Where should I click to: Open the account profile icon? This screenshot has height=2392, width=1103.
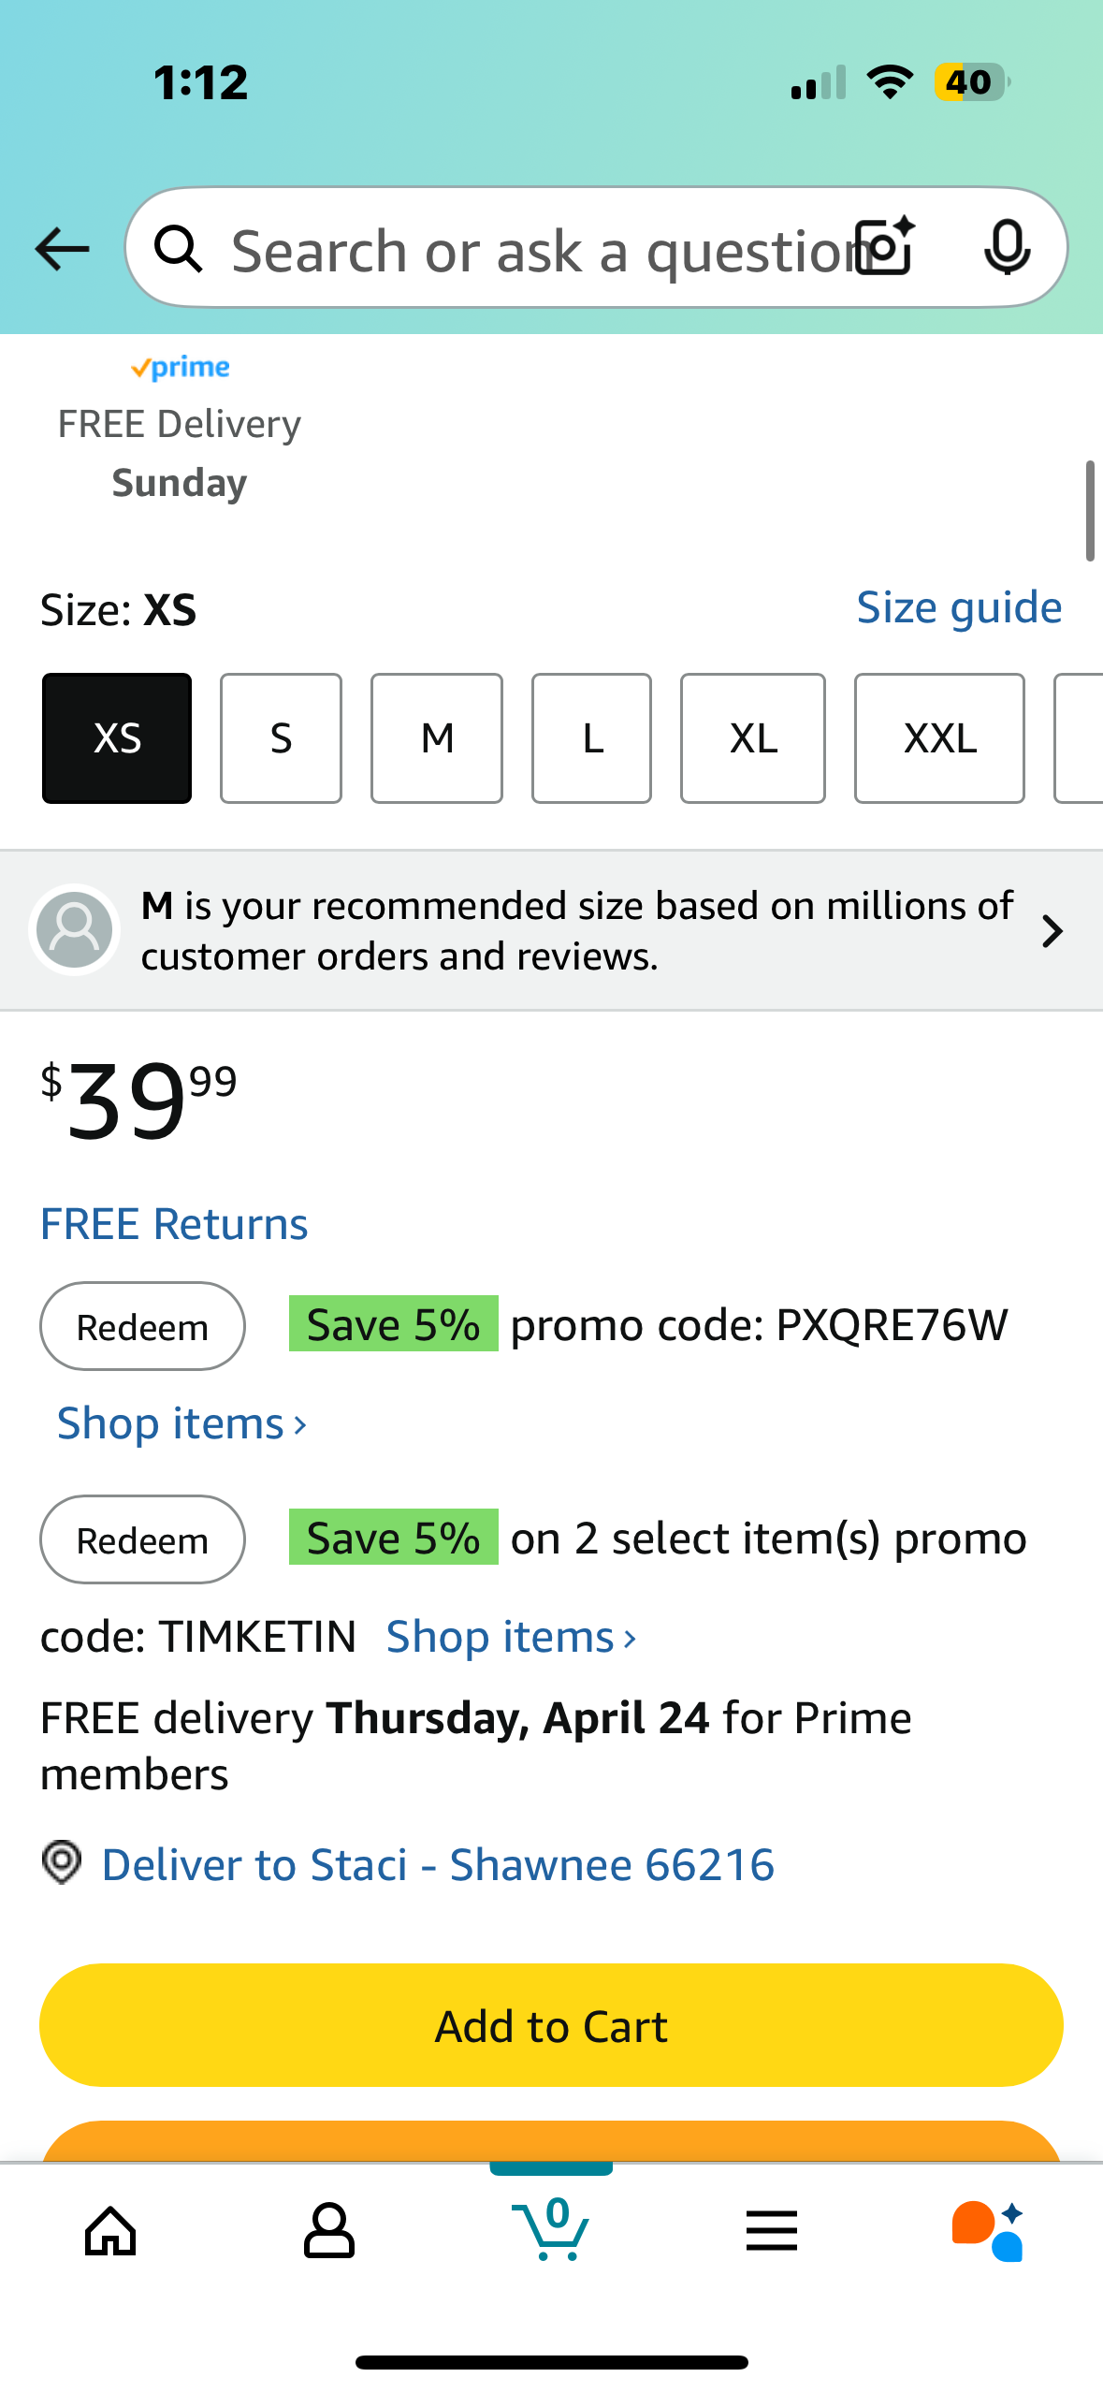[x=329, y=2231]
